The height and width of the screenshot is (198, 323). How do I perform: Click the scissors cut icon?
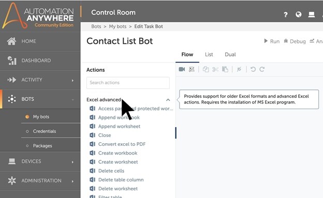click(x=215, y=69)
